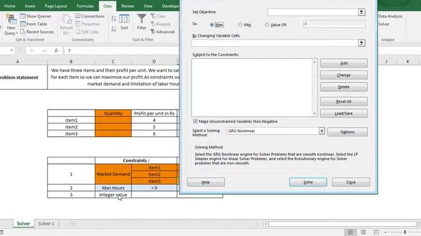The image size is (421, 236).
Task: Open the View ribbon tab
Action: (x=148, y=6)
